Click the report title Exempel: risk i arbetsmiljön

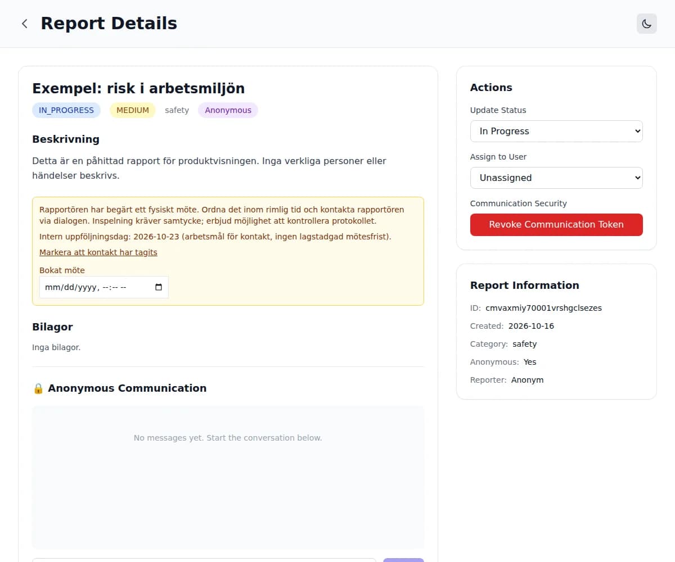(x=138, y=88)
